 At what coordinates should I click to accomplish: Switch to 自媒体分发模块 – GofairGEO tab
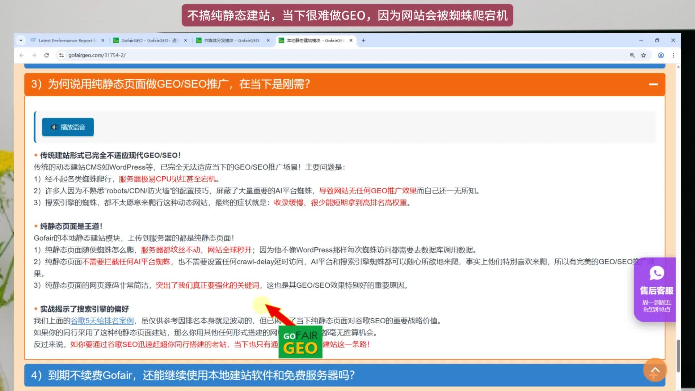[x=231, y=41]
